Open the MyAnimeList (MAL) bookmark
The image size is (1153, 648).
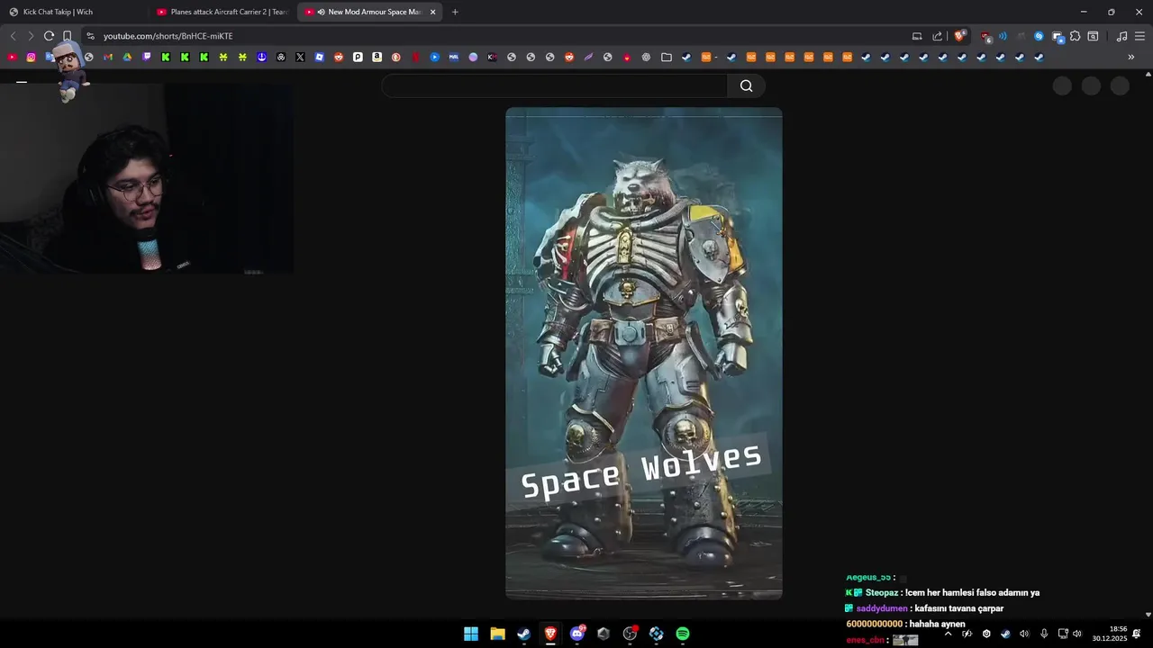[x=454, y=57]
